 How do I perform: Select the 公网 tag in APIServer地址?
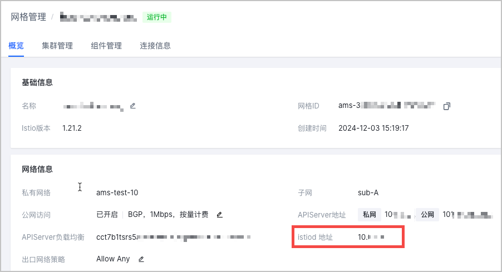click(x=427, y=215)
